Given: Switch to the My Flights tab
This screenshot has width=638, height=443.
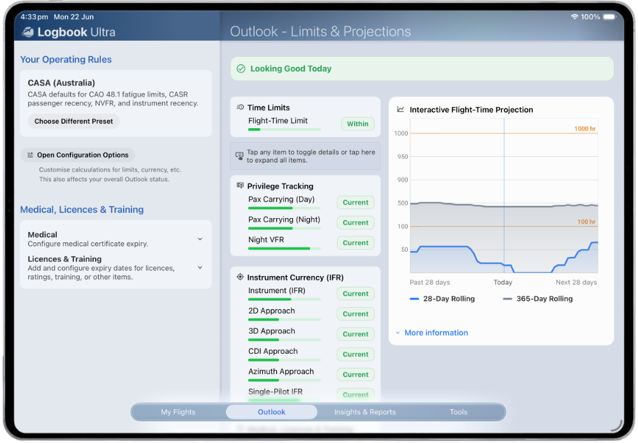Looking at the screenshot, I should point(179,412).
